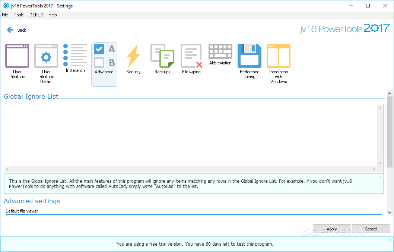Viewport: 394px width, 252px height.
Task: Click settings page scrollbar up arrow
Action: tap(390, 94)
